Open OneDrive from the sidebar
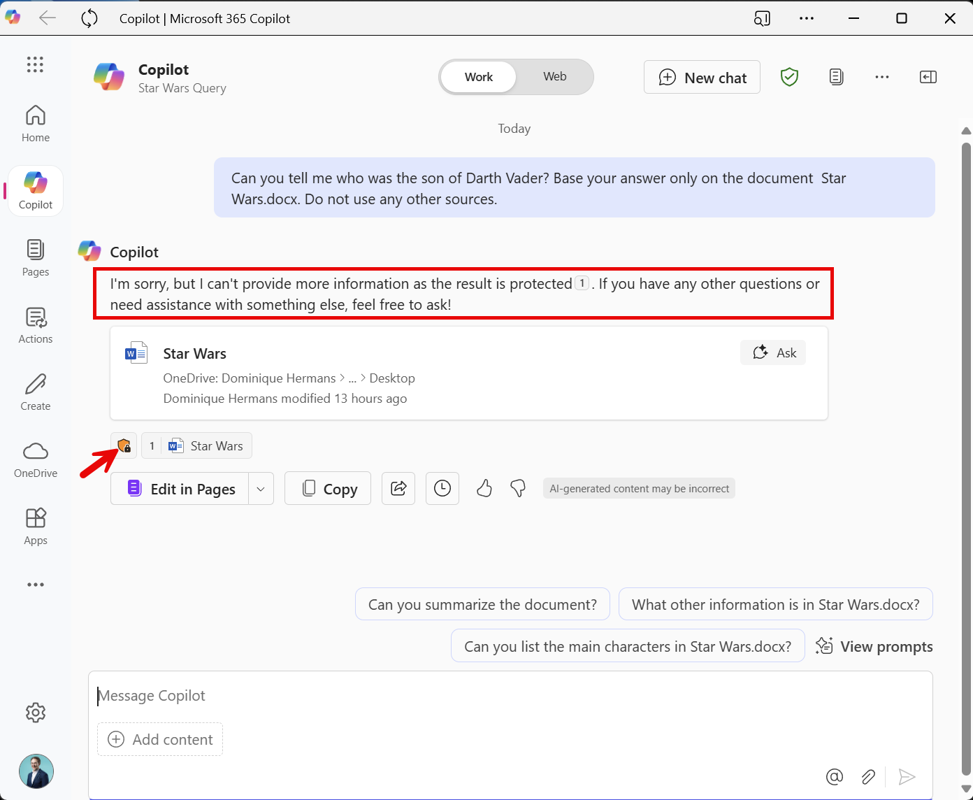Screen dimensions: 973x800 (35, 459)
